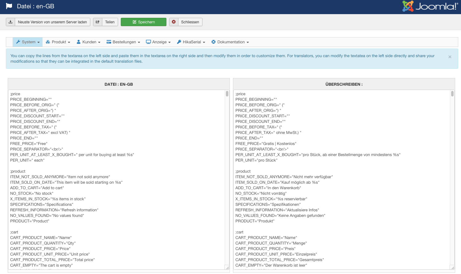Click the wrench icon beside System
This screenshot has height=274, width=461.
[x=18, y=42]
